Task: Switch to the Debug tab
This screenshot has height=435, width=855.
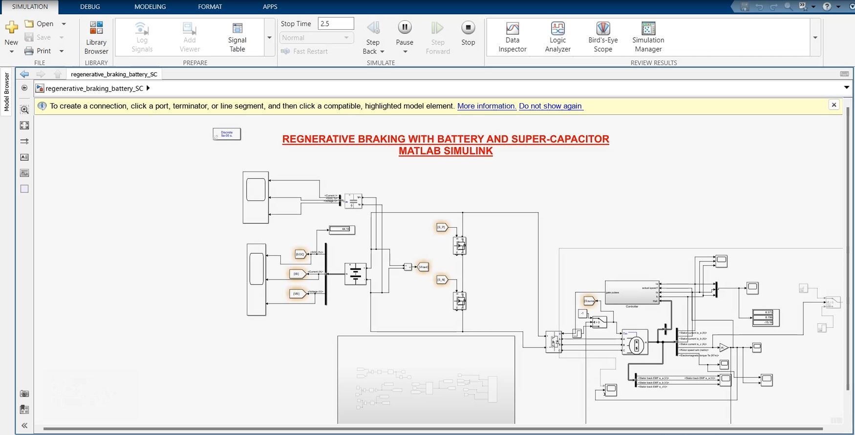Action: [90, 7]
